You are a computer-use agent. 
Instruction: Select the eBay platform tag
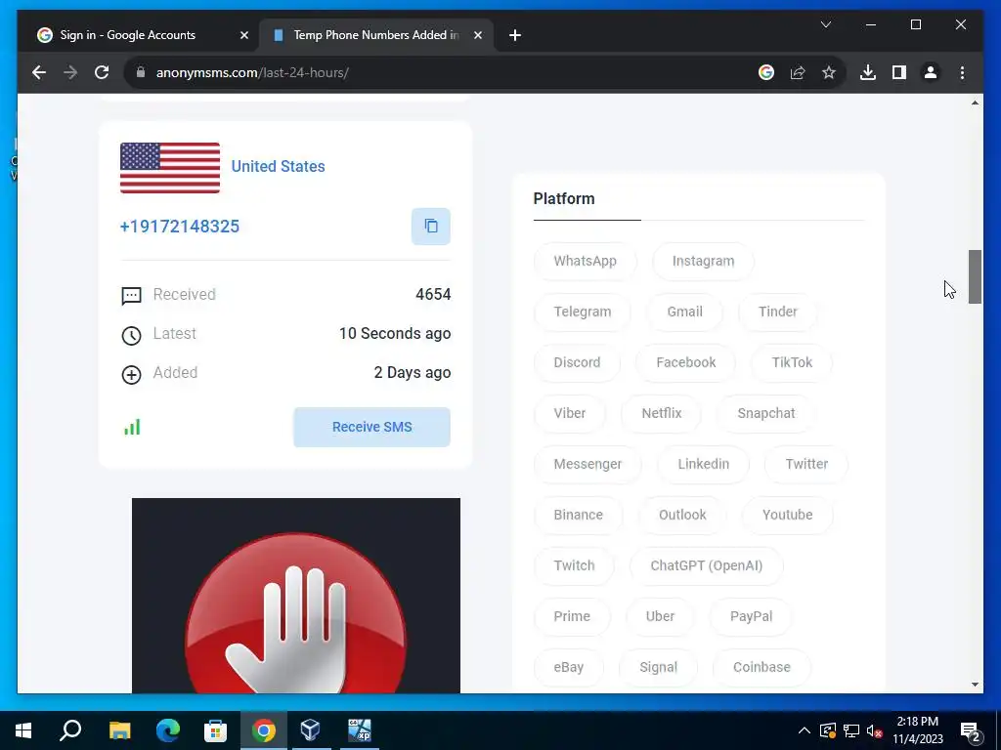pos(568,667)
